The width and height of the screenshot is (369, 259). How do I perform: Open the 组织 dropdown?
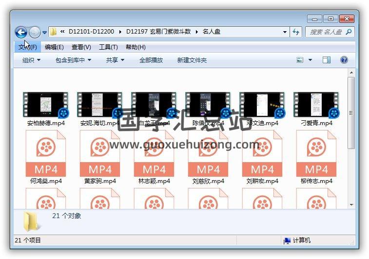31,60
